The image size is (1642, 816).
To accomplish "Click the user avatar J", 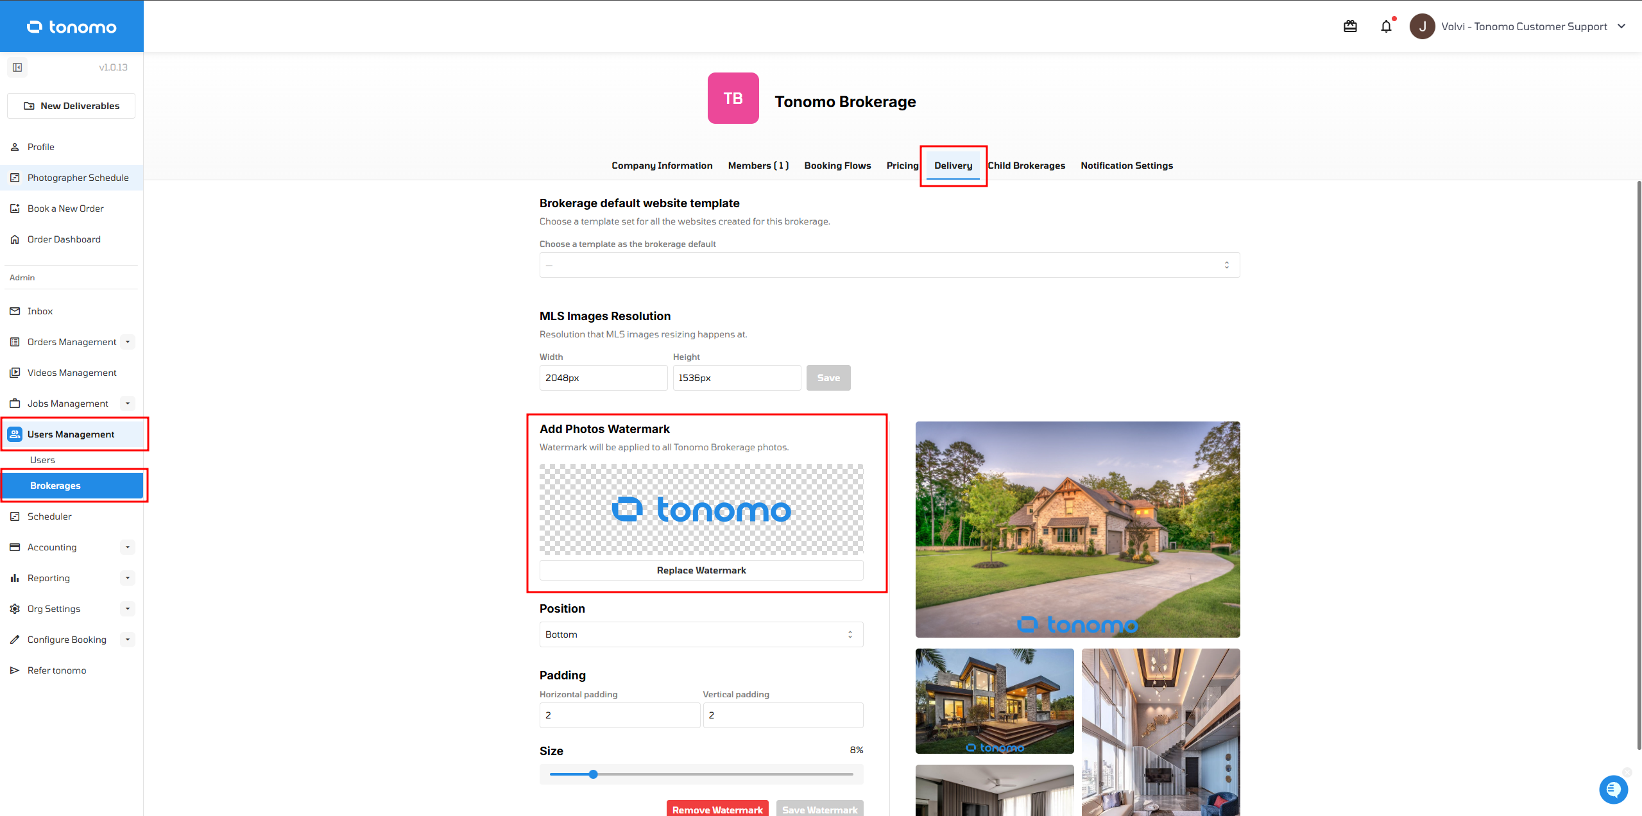I will click(1422, 26).
